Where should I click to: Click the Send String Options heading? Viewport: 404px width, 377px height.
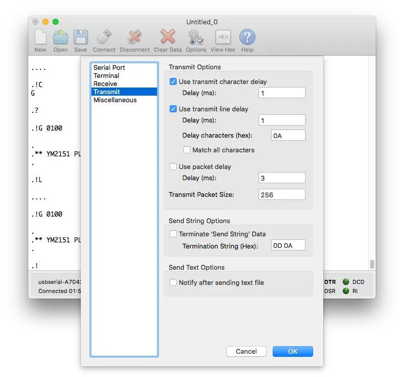coord(199,221)
